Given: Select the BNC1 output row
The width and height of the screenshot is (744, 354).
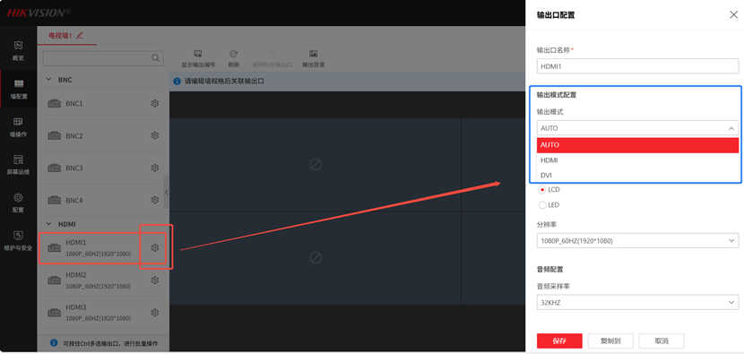Looking at the screenshot, I should [x=103, y=103].
